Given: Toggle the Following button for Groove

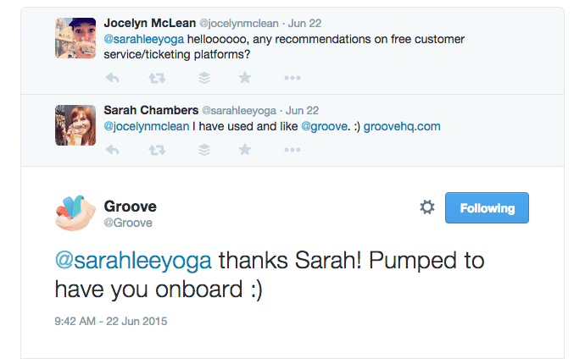Looking at the screenshot, I should coord(487,208).
